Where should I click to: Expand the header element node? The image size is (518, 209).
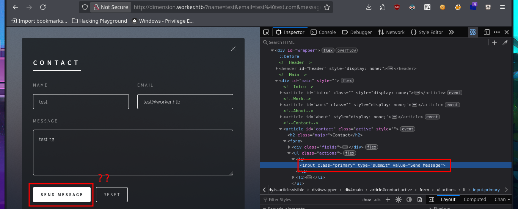pyautogui.click(x=277, y=68)
